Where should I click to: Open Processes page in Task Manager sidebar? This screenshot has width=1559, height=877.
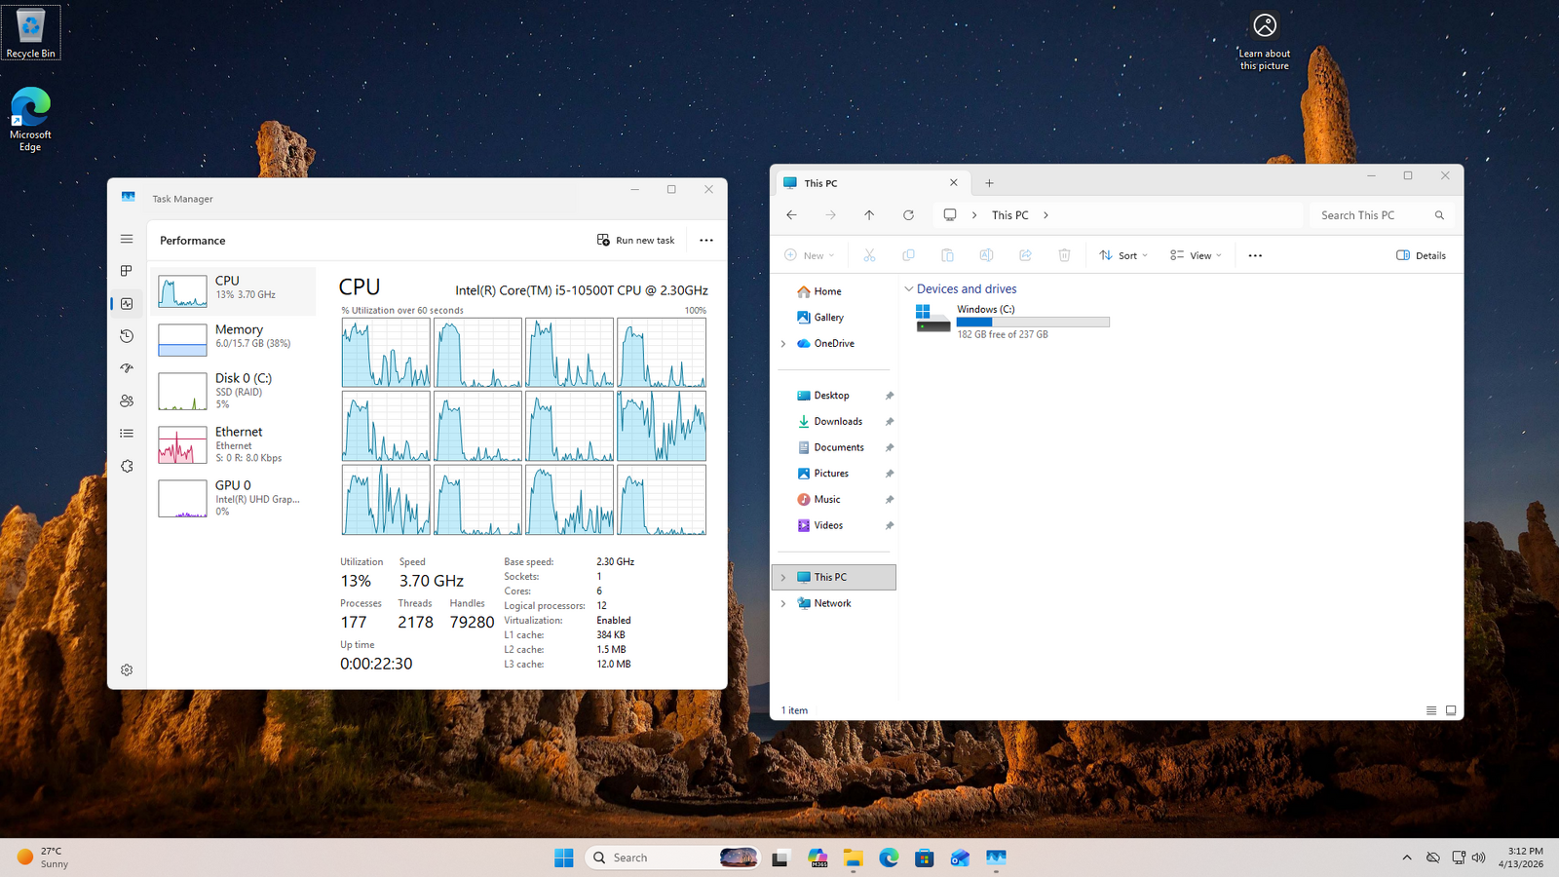coord(127,271)
